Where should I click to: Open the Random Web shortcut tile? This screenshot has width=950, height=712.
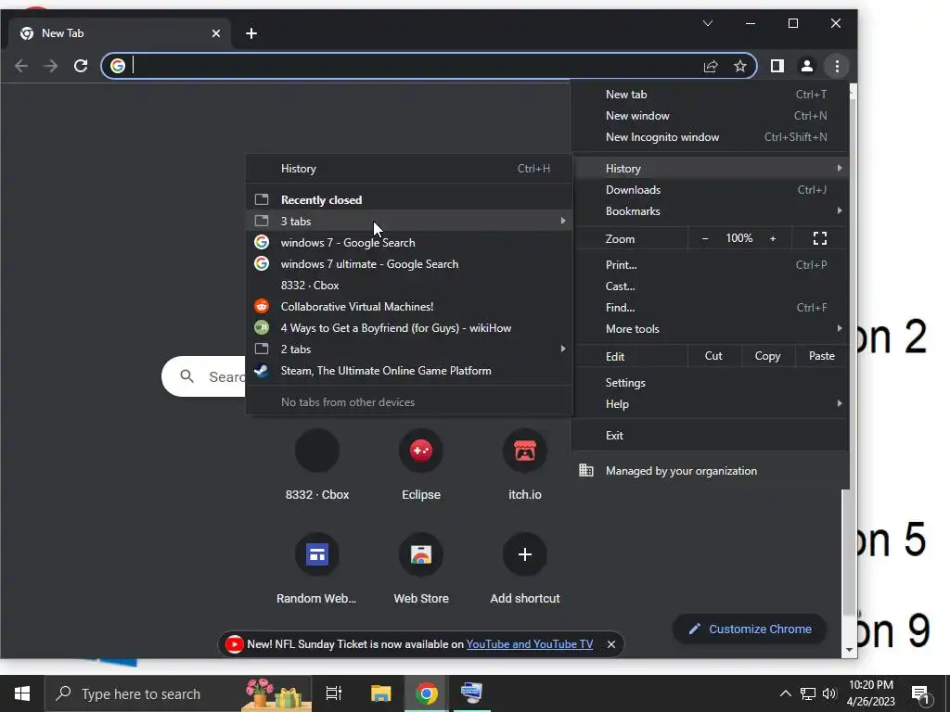click(x=317, y=568)
